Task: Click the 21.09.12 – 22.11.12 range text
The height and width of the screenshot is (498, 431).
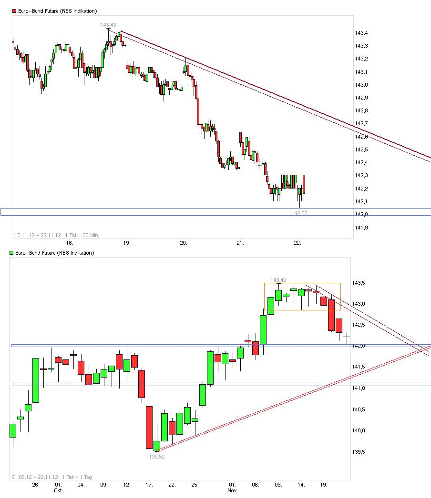Action: click(x=36, y=477)
